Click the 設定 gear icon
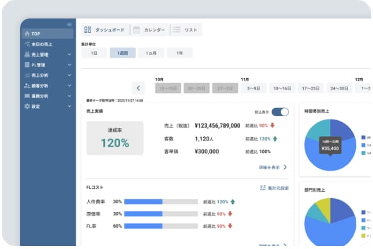Viewport: 373px width, 249px height. click(x=27, y=106)
